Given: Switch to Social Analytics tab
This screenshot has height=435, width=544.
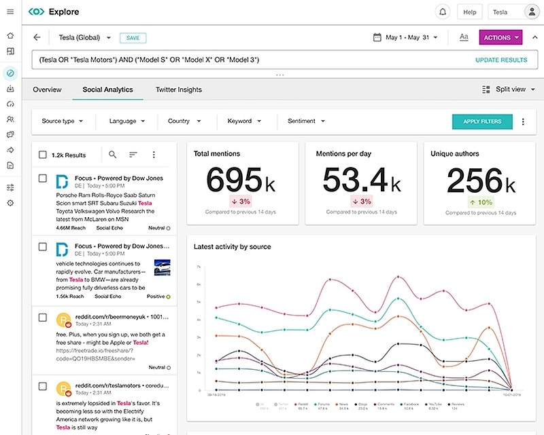Looking at the screenshot, I should coord(107,90).
